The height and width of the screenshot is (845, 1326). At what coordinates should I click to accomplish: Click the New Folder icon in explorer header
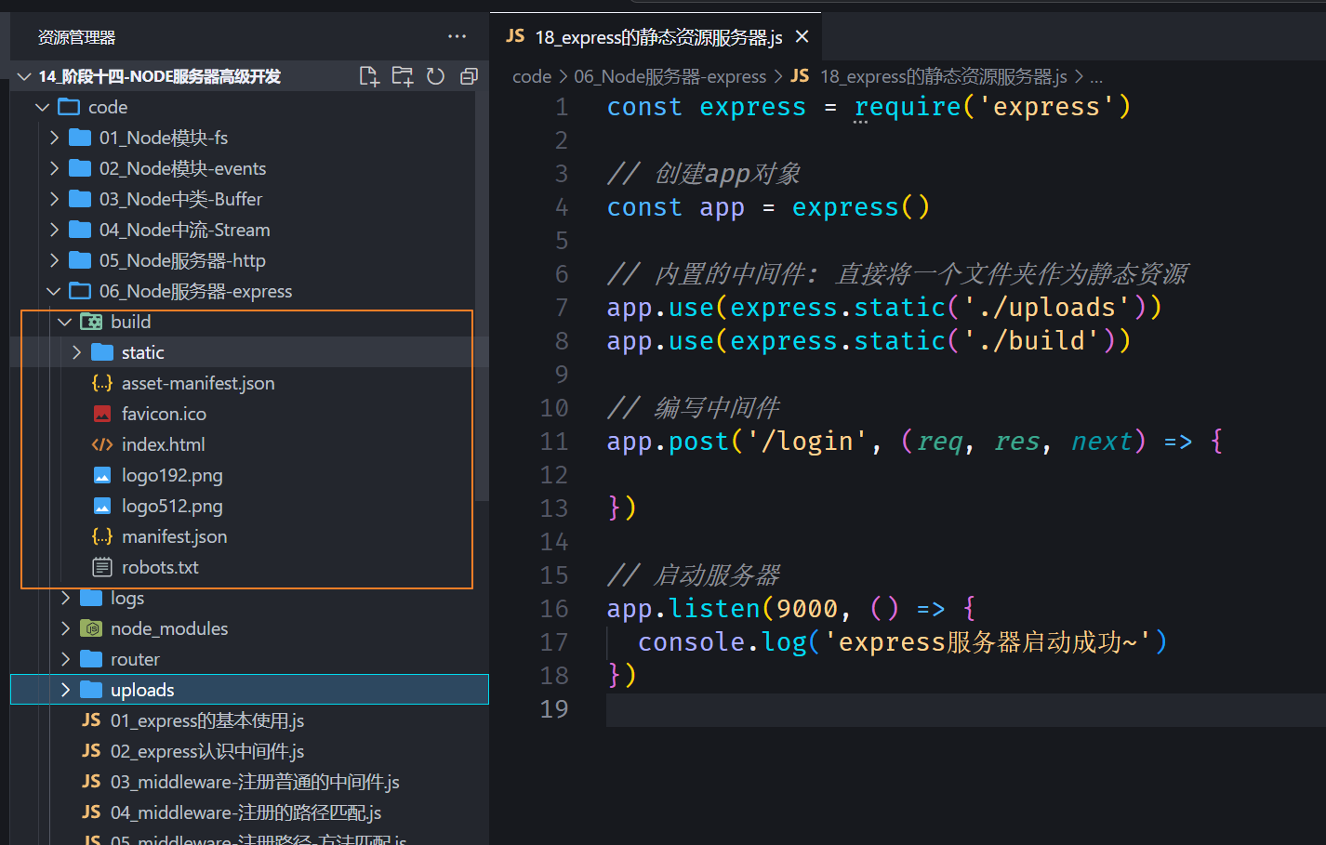coord(402,76)
